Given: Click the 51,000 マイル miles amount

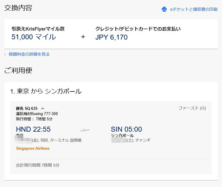Looking at the screenshot, I should 34,37.
